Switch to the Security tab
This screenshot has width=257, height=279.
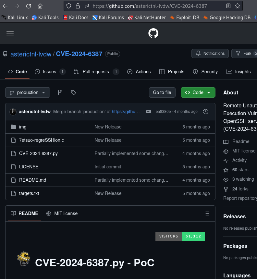205,72
